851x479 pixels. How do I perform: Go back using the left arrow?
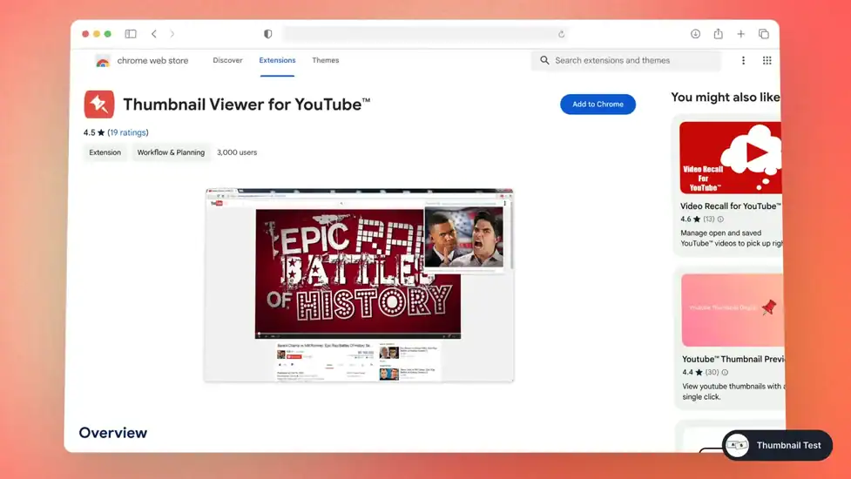click(154, 34)
